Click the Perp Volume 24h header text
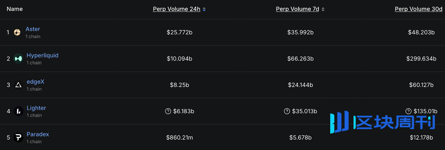This screenshot has width=445, height=150. (177, 9)
